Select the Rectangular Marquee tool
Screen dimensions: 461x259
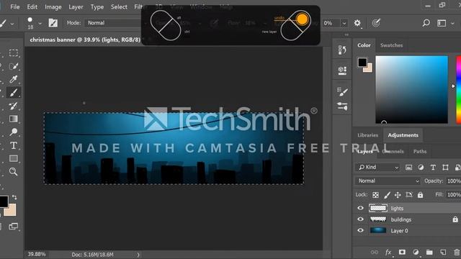pos(13,53)
